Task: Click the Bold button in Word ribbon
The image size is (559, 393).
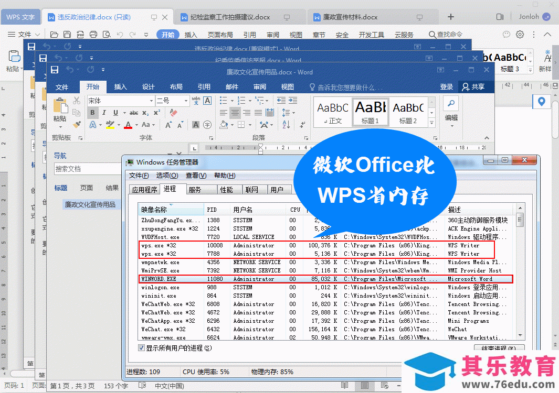Action: (93, 113)
